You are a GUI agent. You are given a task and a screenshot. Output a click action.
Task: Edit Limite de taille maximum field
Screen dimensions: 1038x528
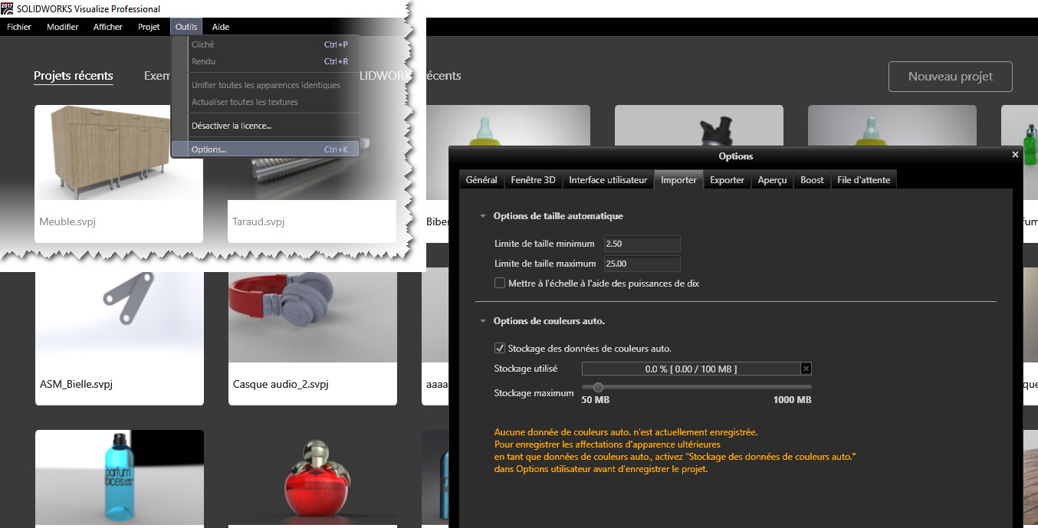pos(642,264)
